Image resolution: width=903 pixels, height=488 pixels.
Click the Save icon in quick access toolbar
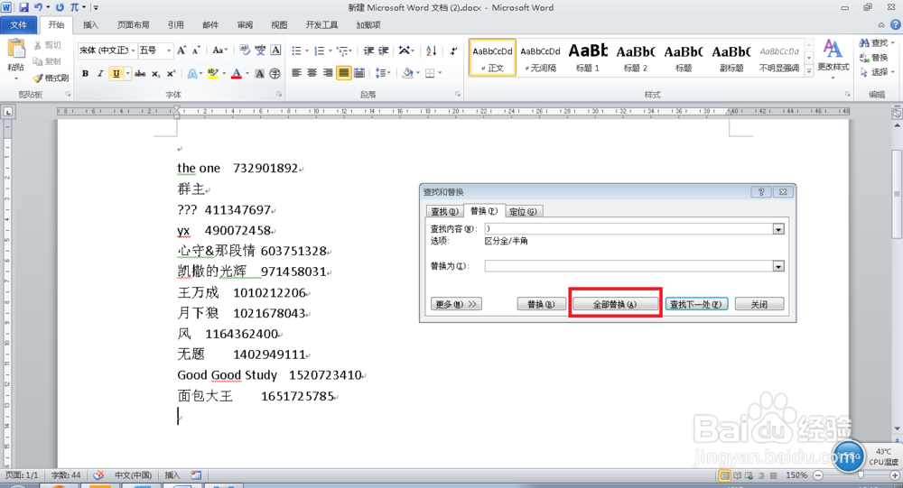[x=23, y=7]
